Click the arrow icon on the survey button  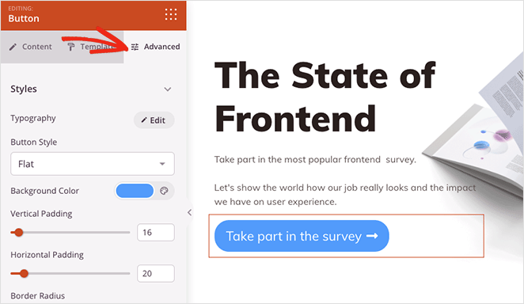point(372,236)
